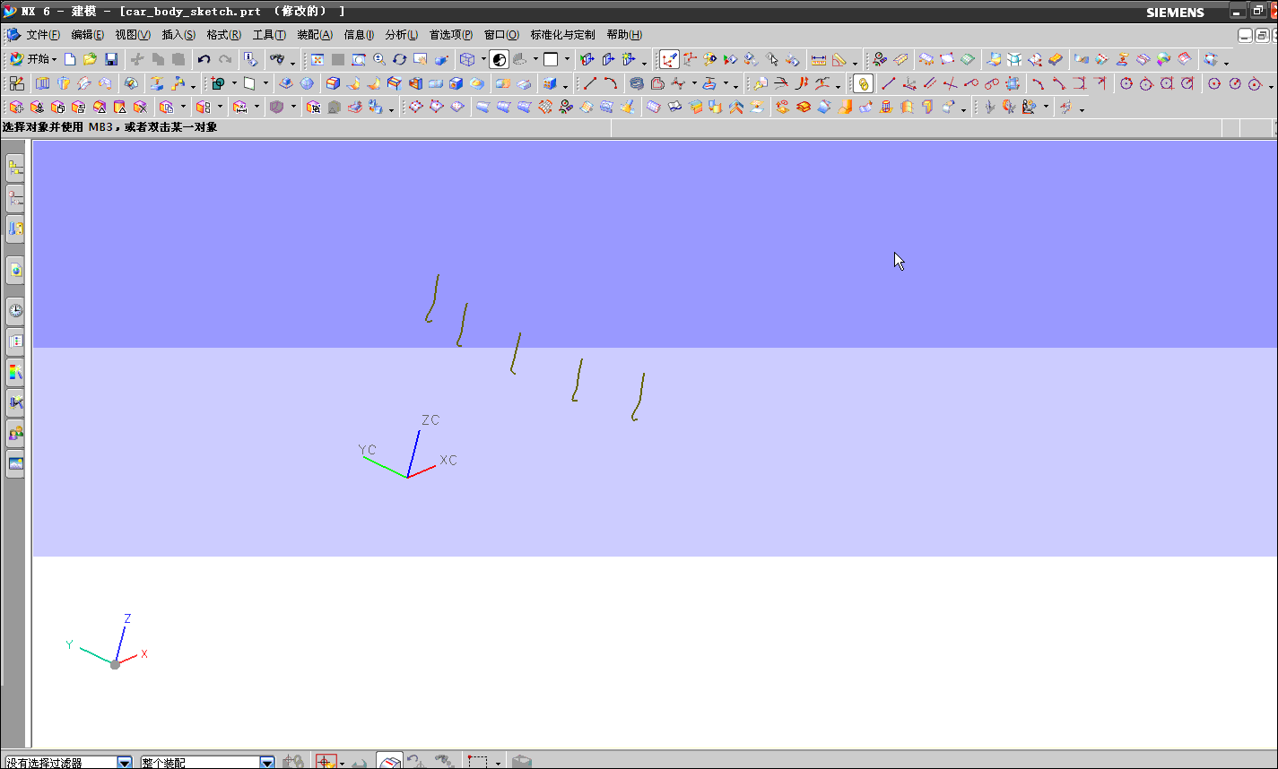This screenshot has height=769, width=1278.
Task: Open the 装配(A) menu
Action: click(315, 35)
